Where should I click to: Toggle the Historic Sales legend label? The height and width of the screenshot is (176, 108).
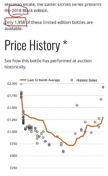click(87, 80)
